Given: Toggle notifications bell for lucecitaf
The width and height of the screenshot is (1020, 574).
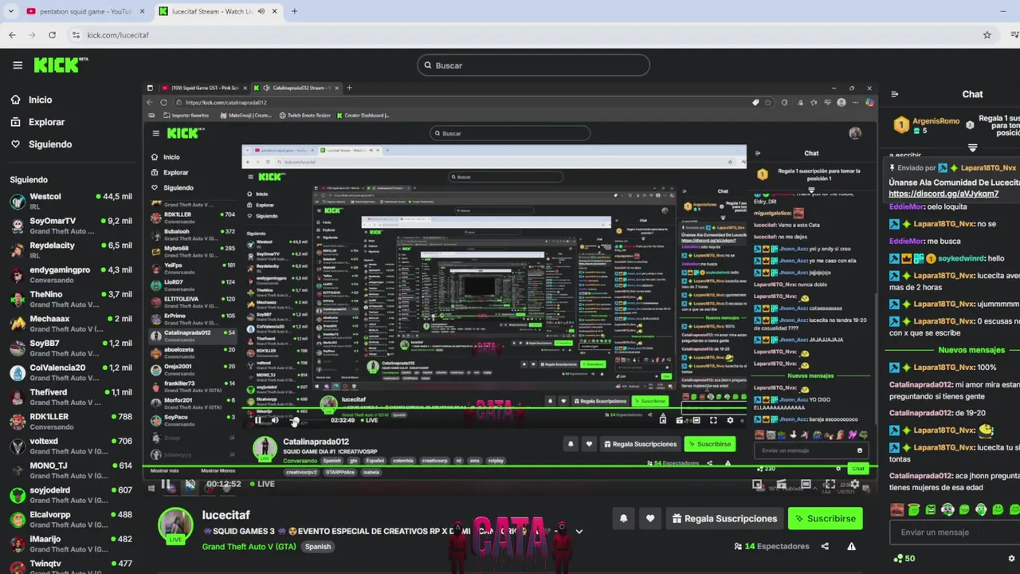Looking at the screenshot, I should pos(623,518).
